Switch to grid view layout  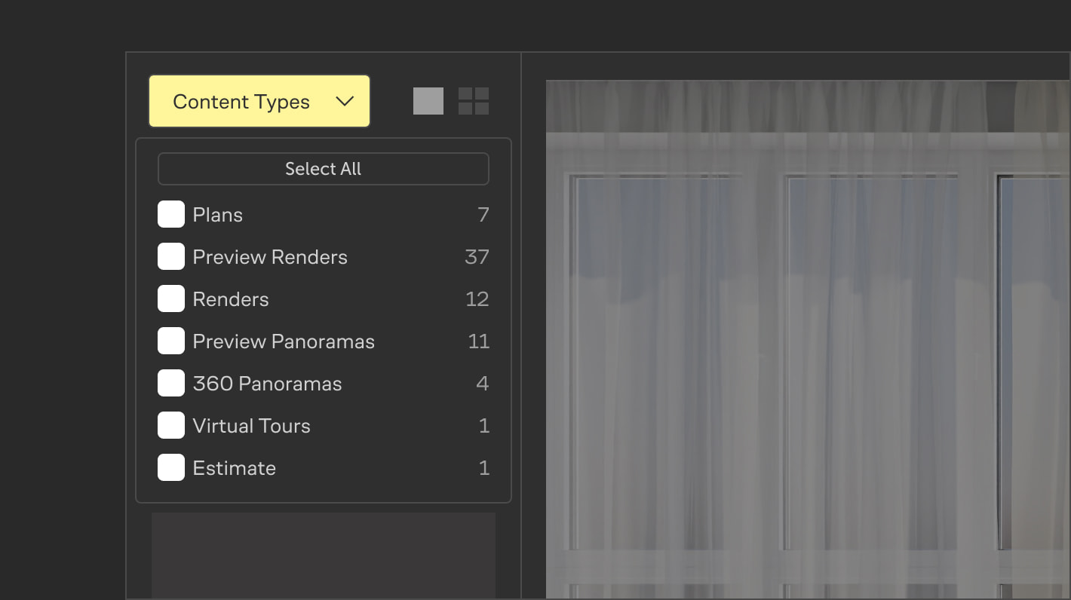tap(474, 100)
